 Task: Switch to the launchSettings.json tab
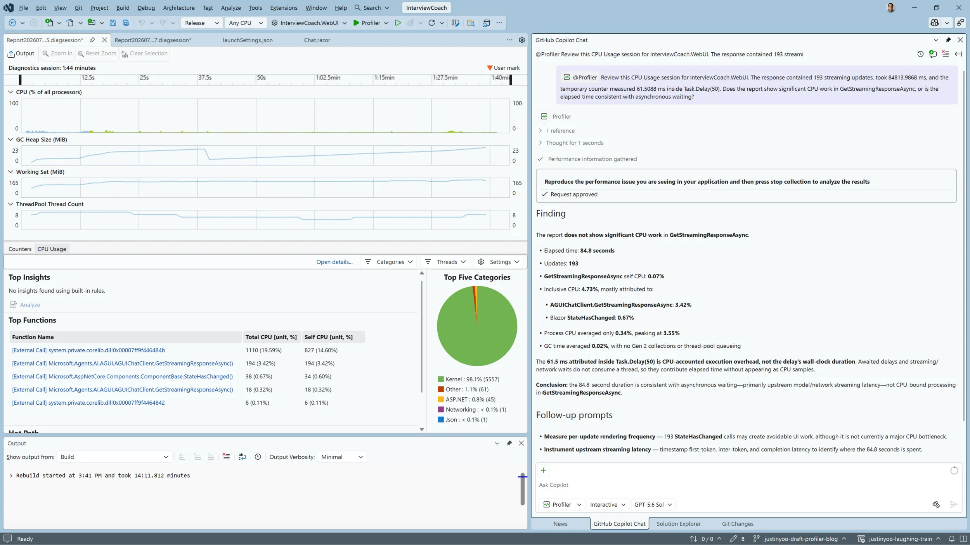pyautogui.click(x=248, y=40)
